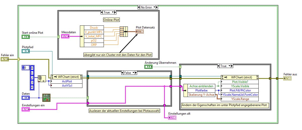Select the pO2 unbundle element
This screenshot has height=130, width=302.
click(x=94, y=41)
